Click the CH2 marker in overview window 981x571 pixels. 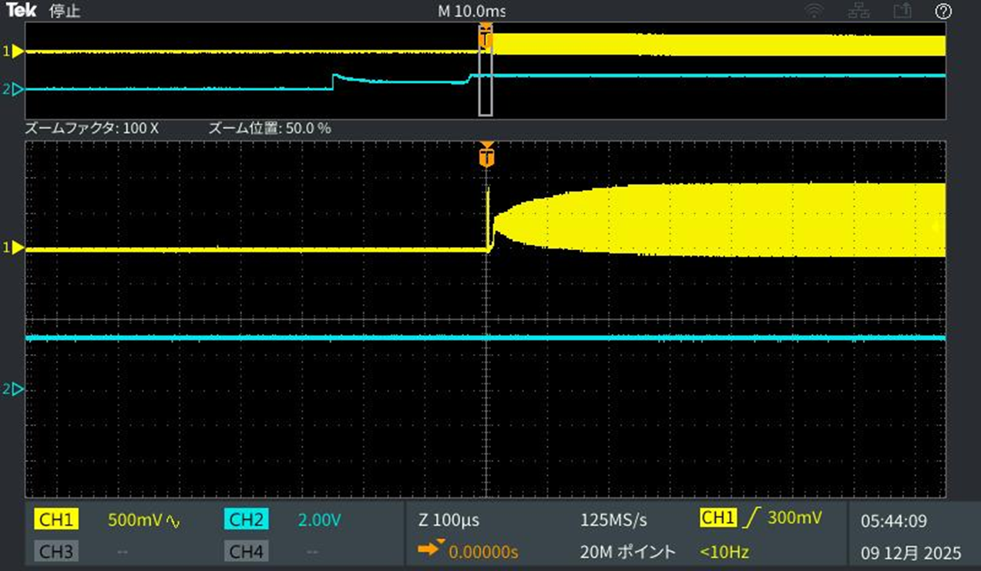tap(14, 89)
